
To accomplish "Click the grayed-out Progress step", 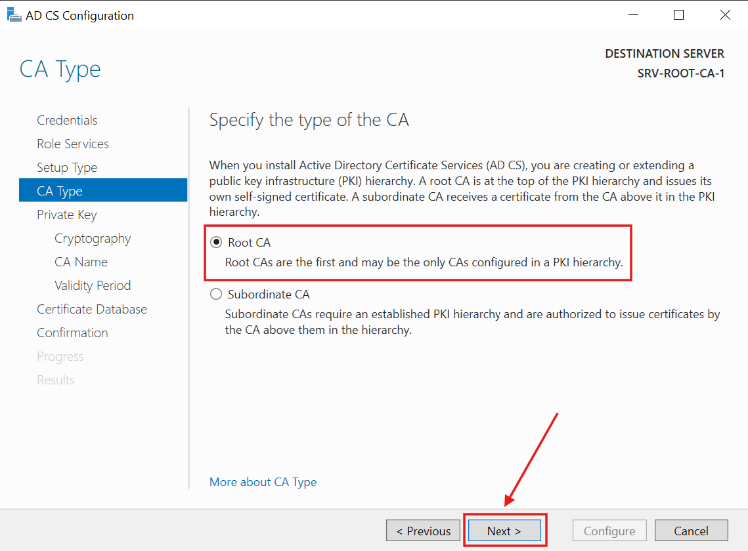I will click(x=60, y=356).
